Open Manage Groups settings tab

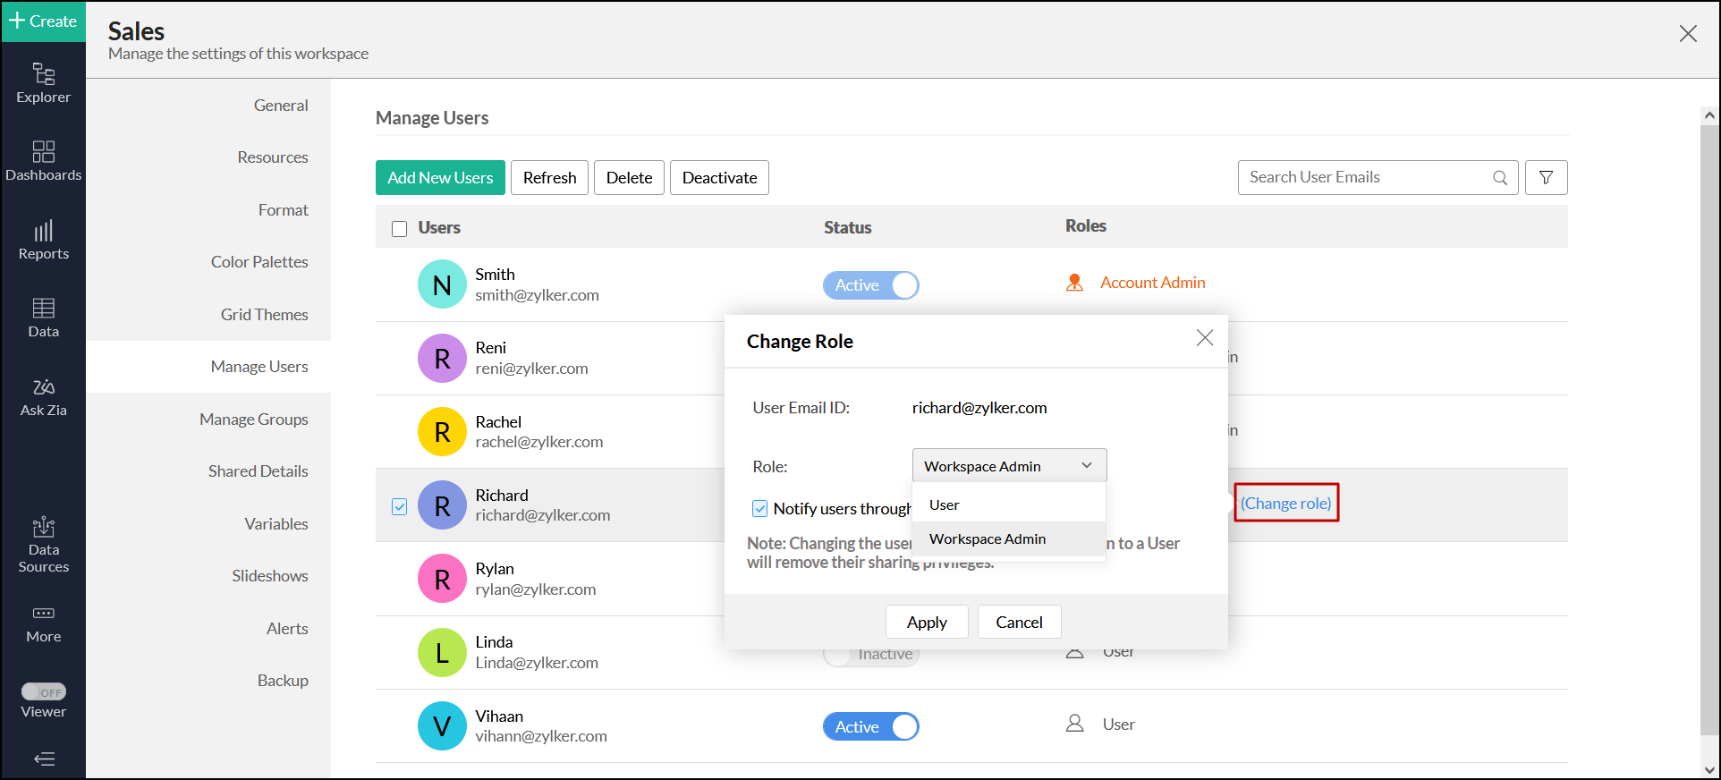(254, 419)
